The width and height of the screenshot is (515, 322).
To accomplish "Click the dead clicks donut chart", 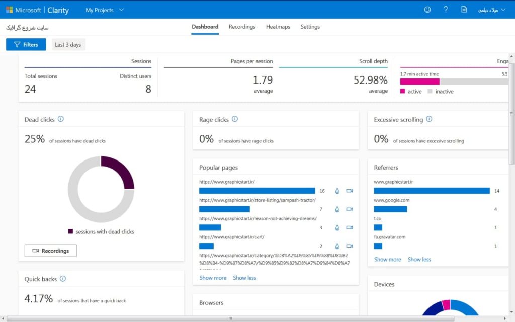I will [x=101, y=189].
